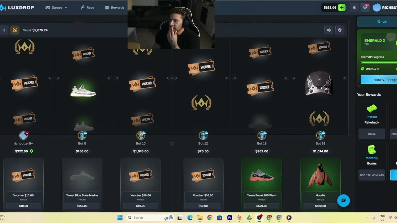The image size is (397, 223).
Task: Click Bot 19's $1,014.00 total
Action: click(x=320, y=151)
